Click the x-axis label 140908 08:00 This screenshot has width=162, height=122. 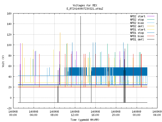tap(54, 113)
